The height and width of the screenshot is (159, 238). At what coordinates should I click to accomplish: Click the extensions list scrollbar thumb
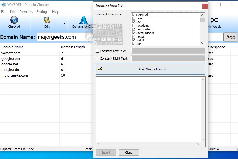(202, 20)
